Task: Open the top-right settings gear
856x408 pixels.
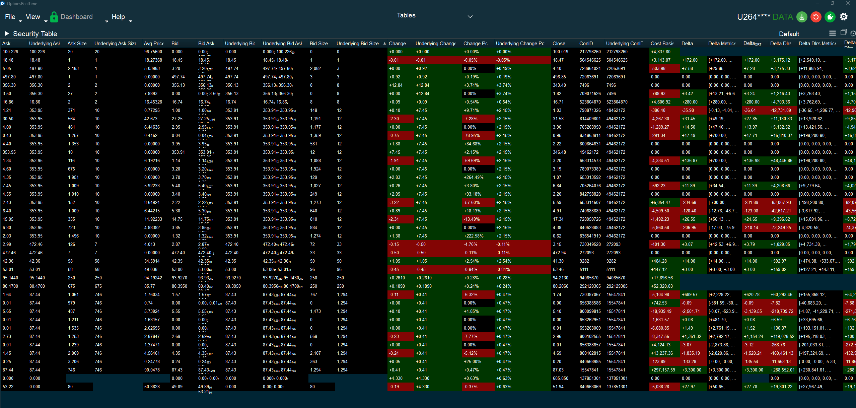Action: pos(844,17)
